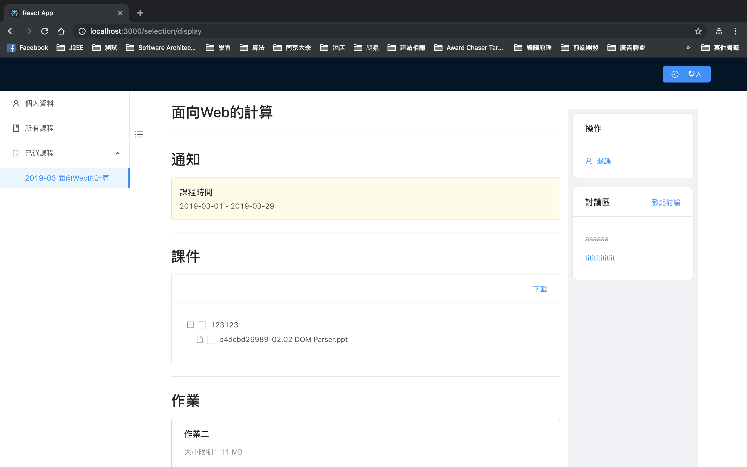
Task: Click the bookmark star icon in address bar
Action: coord(698,31)
